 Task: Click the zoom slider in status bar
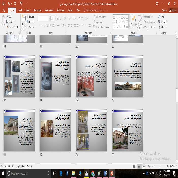(160, 166)
